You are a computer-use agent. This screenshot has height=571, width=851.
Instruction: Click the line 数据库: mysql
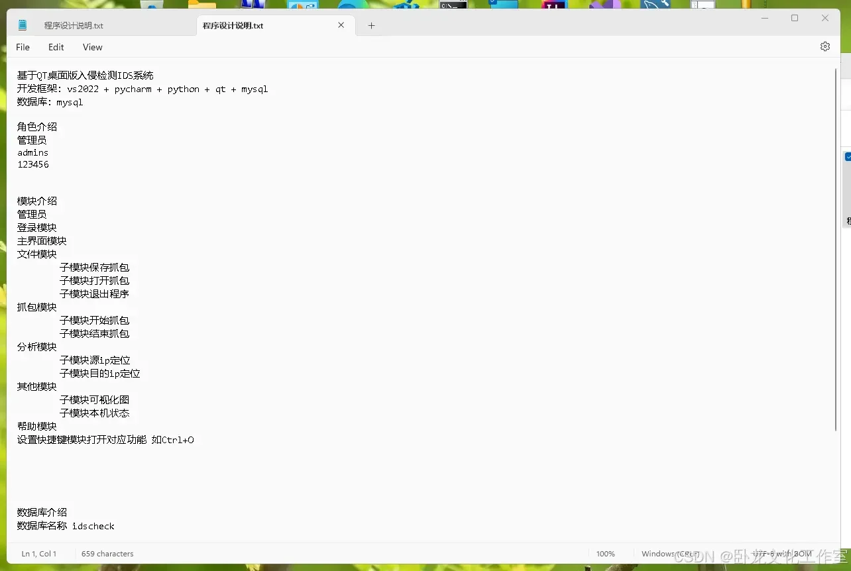tap(50, 102)
